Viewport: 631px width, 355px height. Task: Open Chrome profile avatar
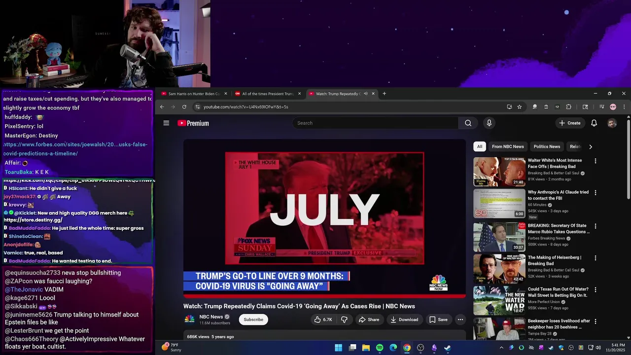point(613,107)
